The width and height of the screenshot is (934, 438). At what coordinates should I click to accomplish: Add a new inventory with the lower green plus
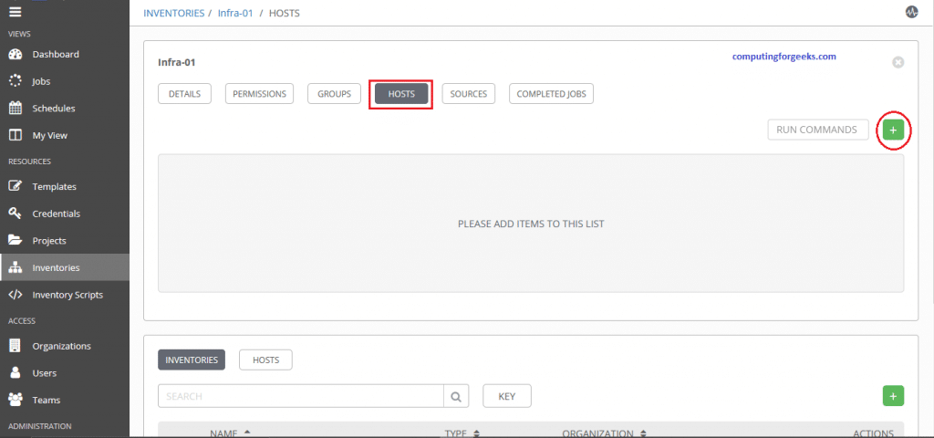tap(893, 396)
